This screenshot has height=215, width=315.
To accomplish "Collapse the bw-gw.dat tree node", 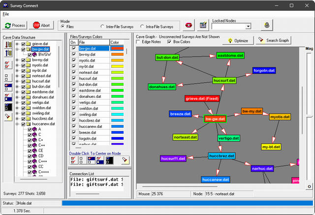I will coord(17,49).
